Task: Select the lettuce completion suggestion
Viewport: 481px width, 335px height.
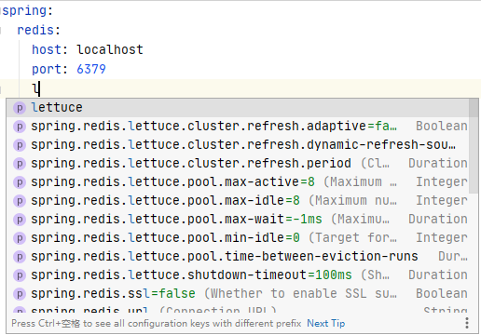Action: click(238, 108)
